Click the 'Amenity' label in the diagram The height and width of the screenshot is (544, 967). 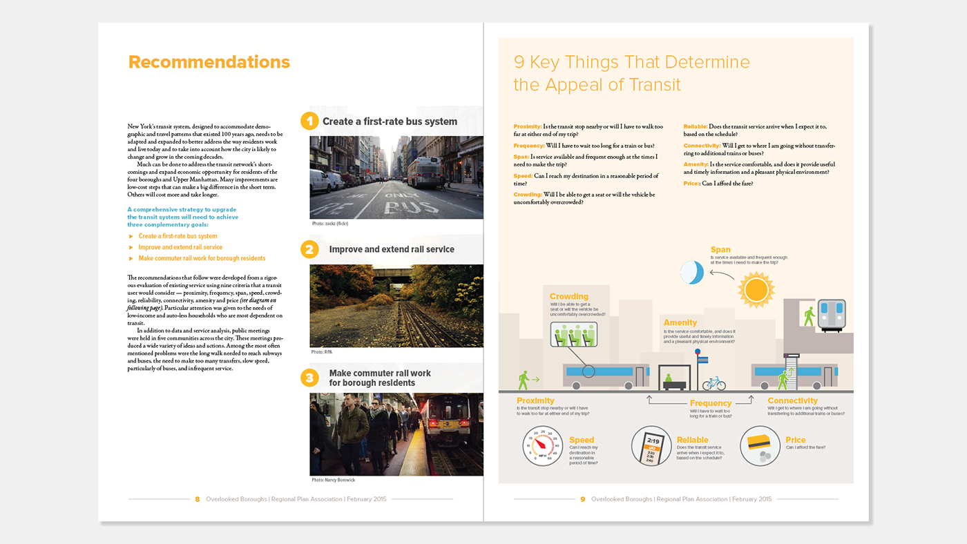pyautogui.click(x=680, y=322)
